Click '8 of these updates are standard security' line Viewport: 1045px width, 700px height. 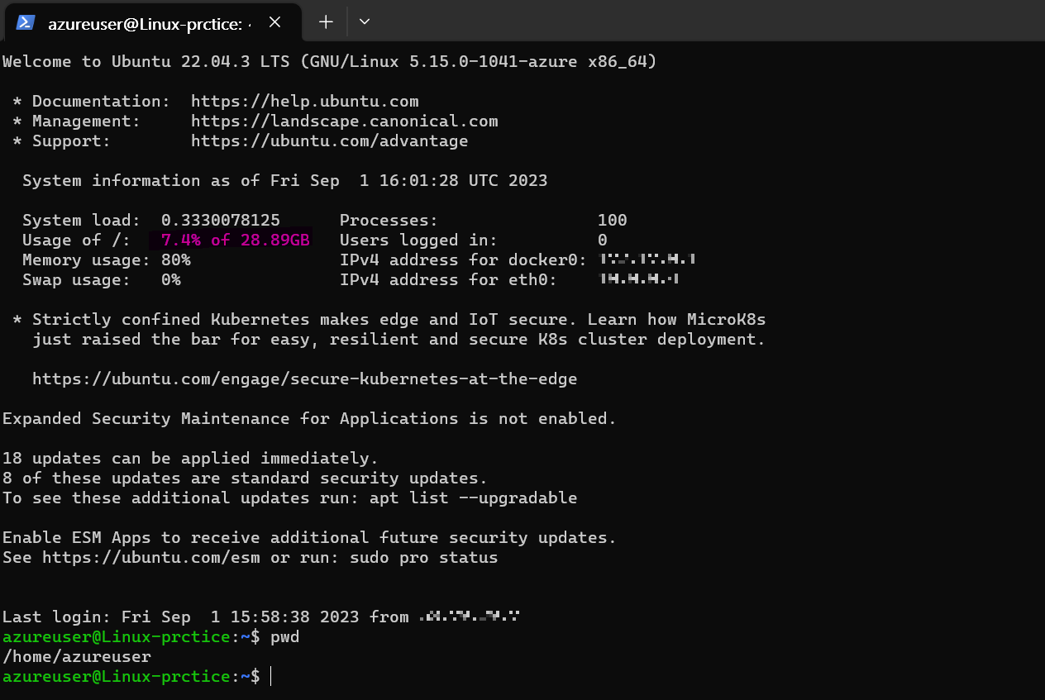(x=246, y=479)
